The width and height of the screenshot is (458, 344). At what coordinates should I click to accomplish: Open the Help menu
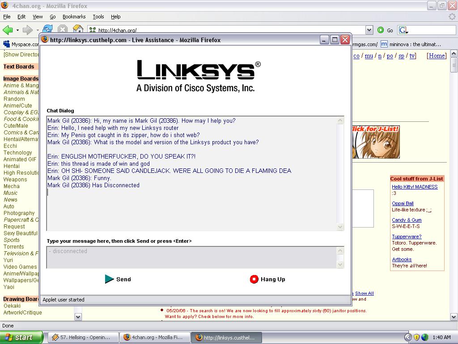[116, 17]
